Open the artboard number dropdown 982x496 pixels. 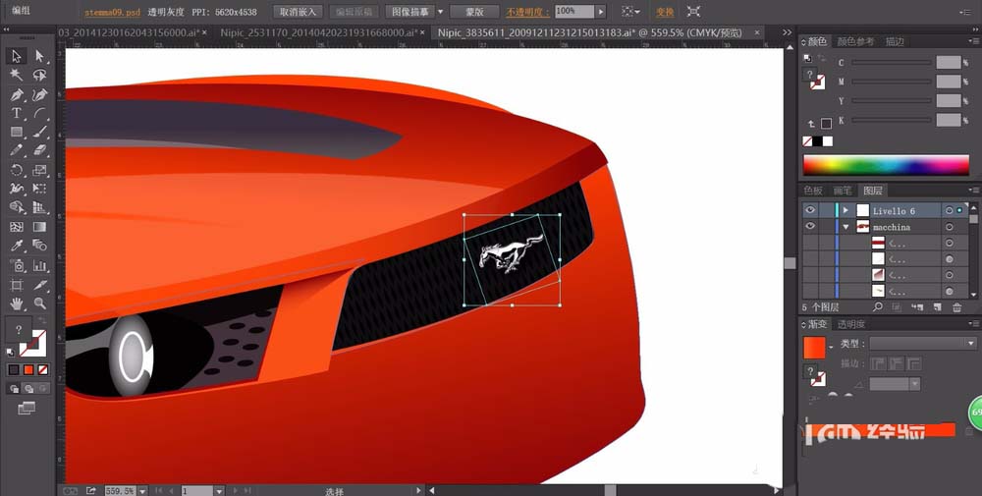coord(219,491)
